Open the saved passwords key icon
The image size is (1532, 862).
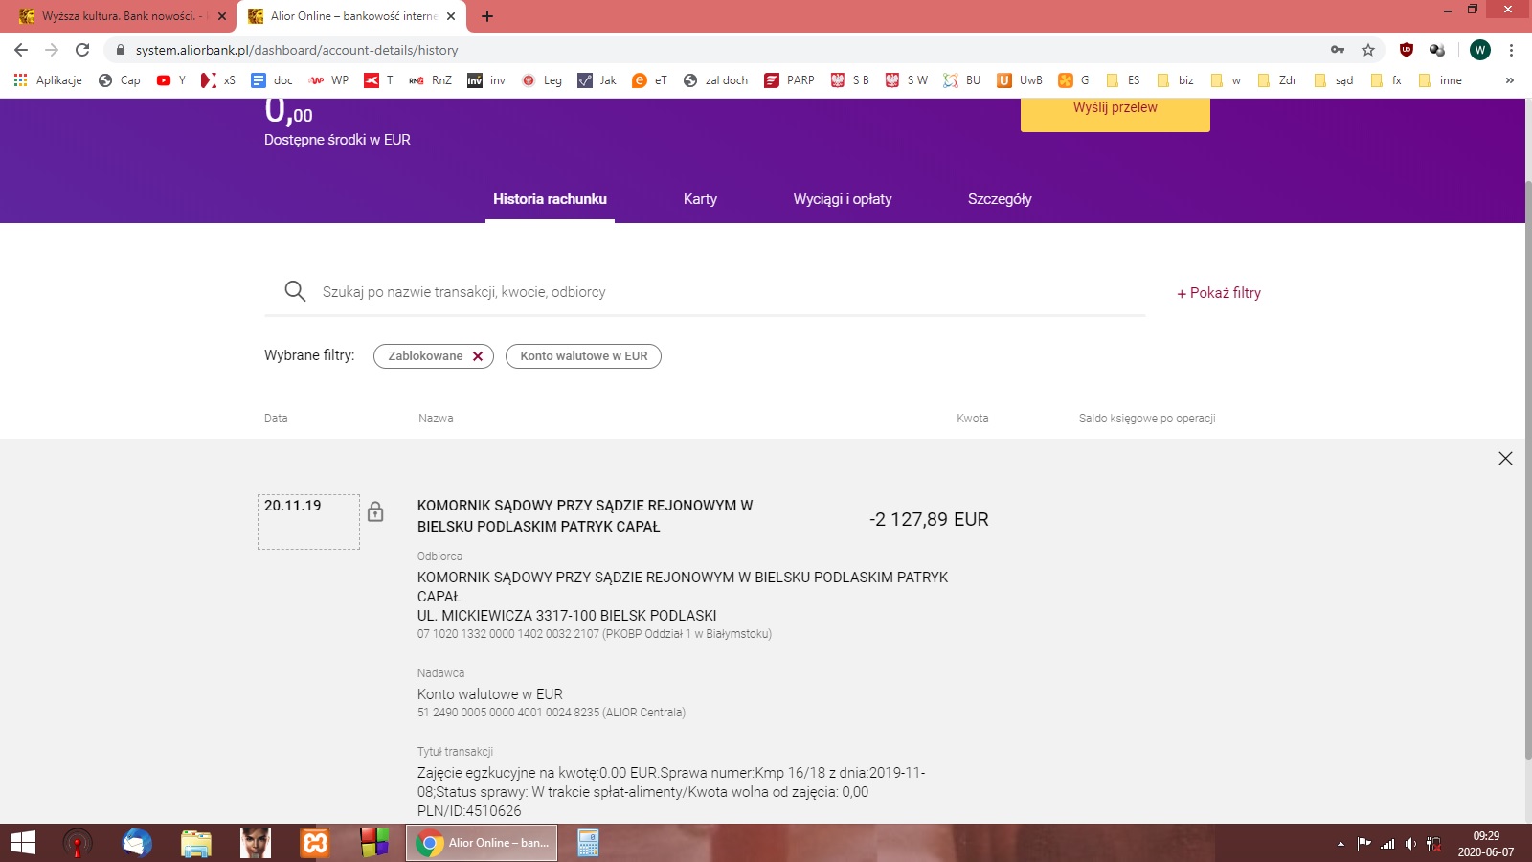coord(1338,50)
